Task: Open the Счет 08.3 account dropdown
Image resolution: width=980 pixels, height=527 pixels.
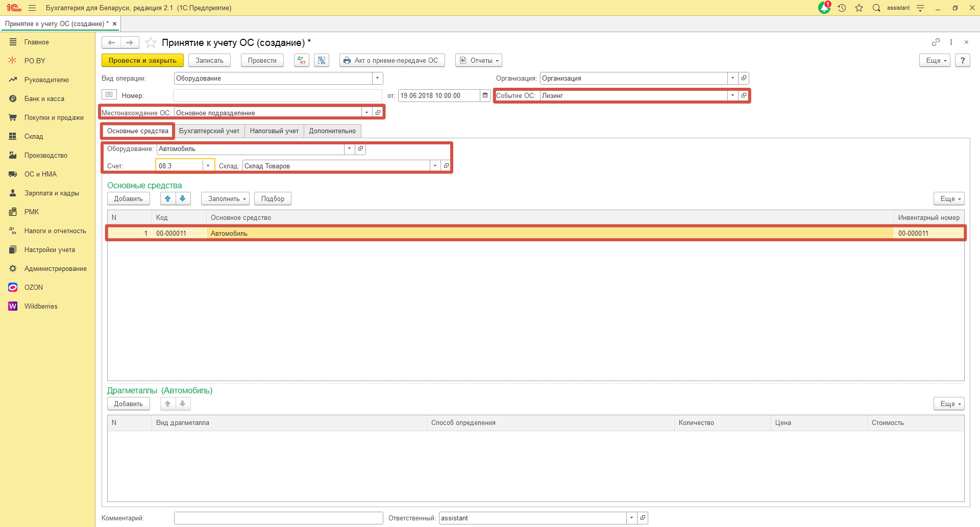Action: coord(208,166)
